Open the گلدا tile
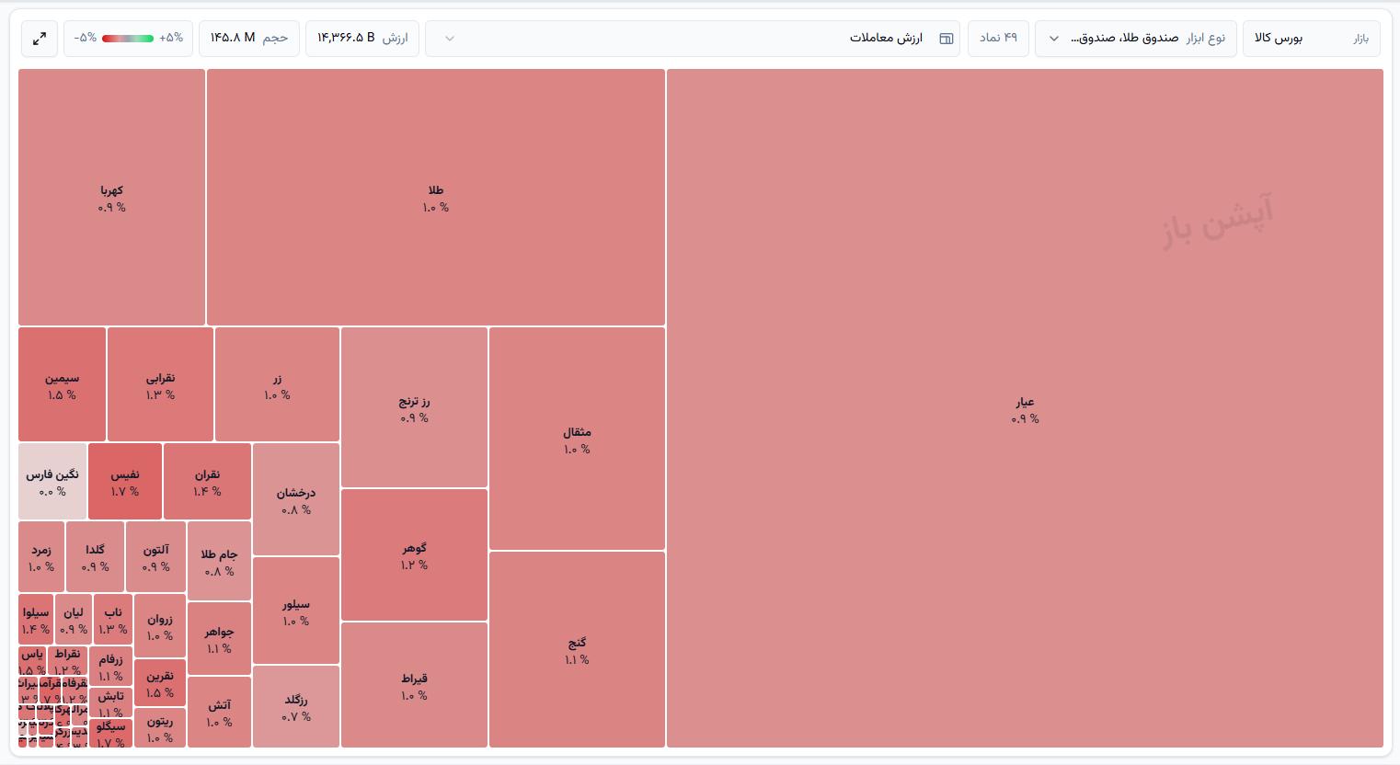Image resolution: width=1400 pixels, height=765 pixels. click(x=96, y=556)
